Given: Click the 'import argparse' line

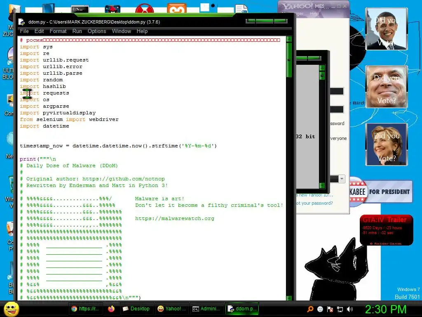Looking at the screenshot, I should pyautogui.click(x=45, y=106).
